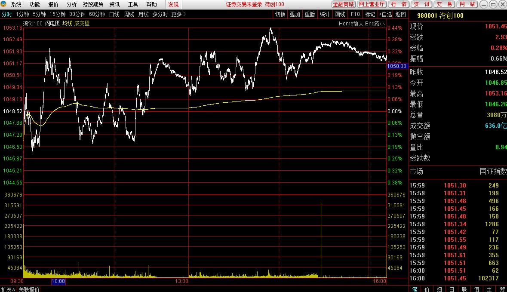The image size is (507, 292).
Task: Click the app logo icon beside 系统
Action: coord(4,4)
